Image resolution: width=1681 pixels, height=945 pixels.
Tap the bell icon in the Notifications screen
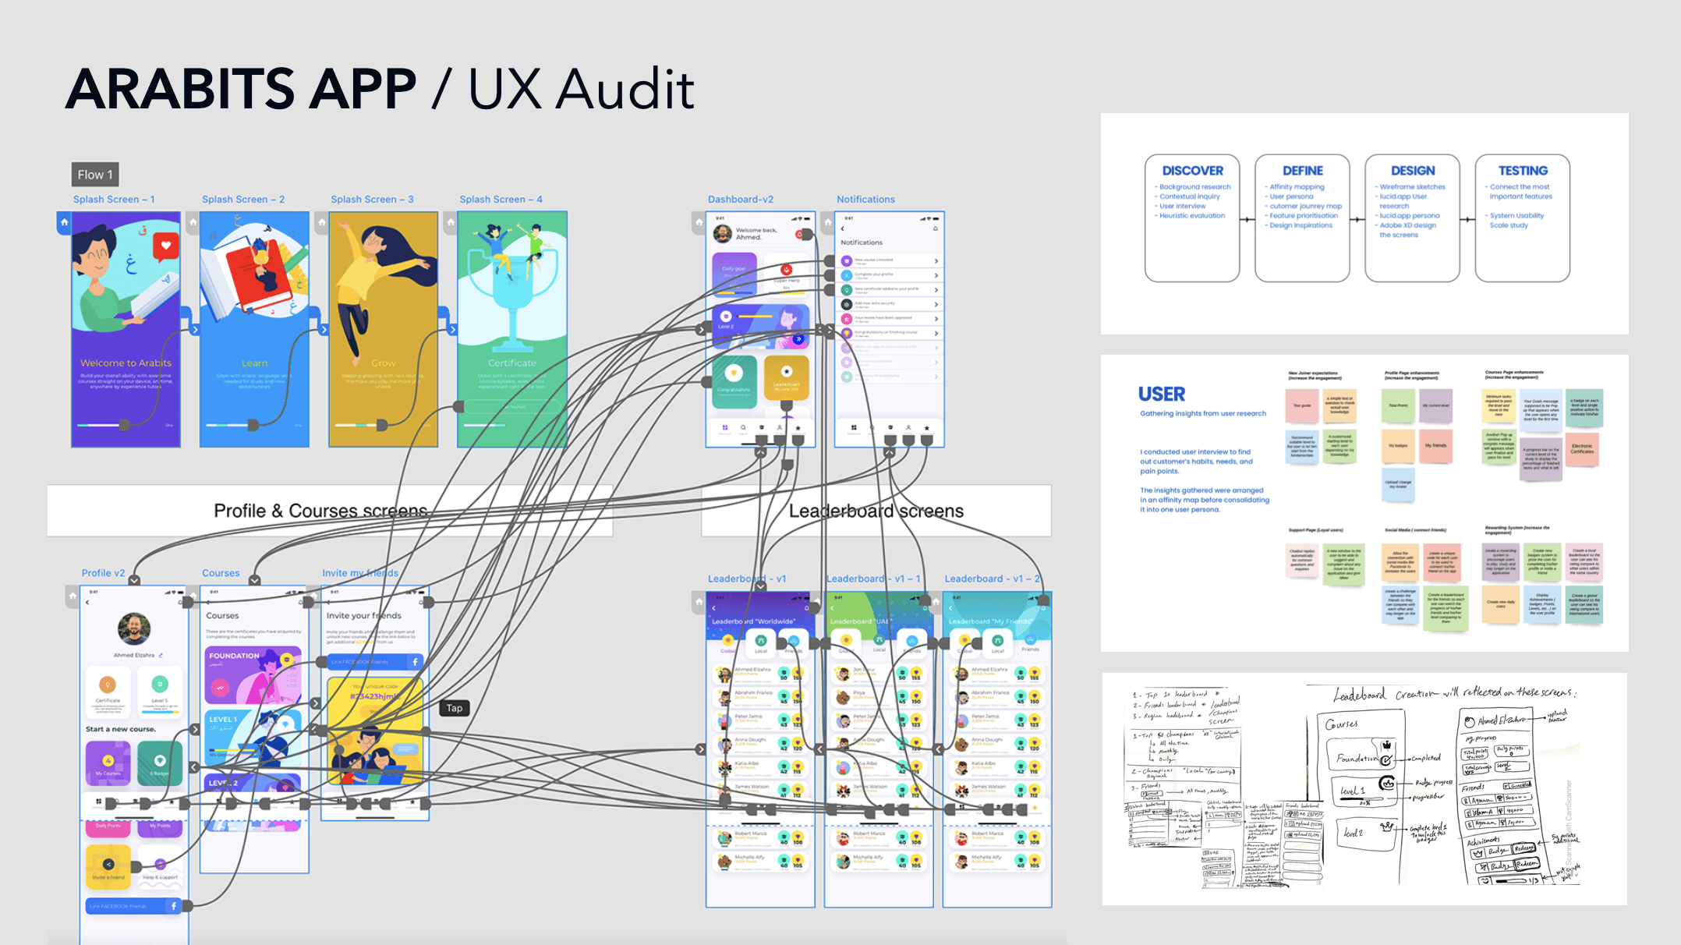click(x=936, y=229)
